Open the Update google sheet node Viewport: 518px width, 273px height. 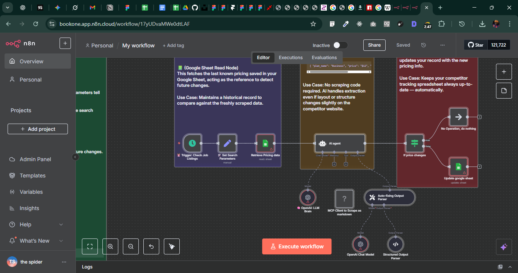click(x=458, y=166)
